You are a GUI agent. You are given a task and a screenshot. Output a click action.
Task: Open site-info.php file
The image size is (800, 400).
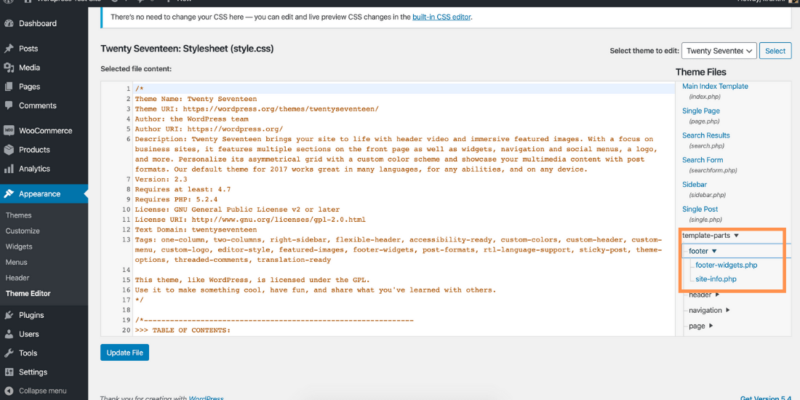pos(716,279)
